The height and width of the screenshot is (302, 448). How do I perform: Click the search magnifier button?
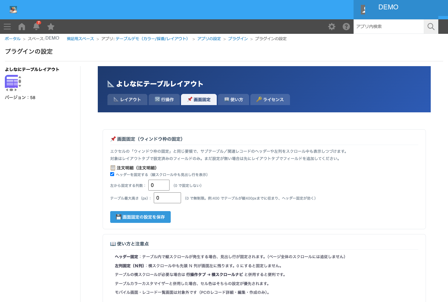click(x=431, y=27)
